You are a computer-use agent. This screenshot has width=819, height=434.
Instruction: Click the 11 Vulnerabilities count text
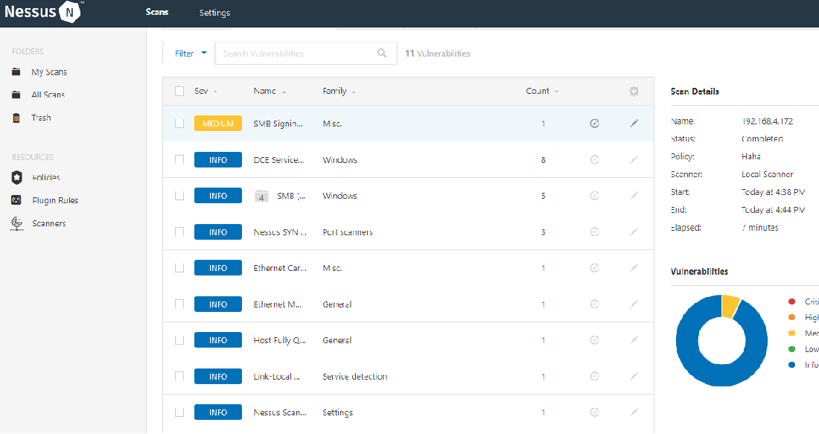(x=438, y=54)
